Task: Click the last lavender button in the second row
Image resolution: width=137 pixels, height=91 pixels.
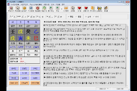Action: 35,73
